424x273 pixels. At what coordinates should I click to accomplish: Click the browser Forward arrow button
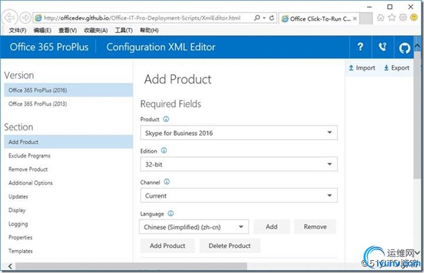(x=25, y=18)
